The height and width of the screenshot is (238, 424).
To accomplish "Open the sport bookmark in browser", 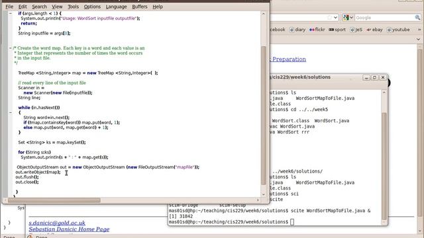I will (337, 30).
